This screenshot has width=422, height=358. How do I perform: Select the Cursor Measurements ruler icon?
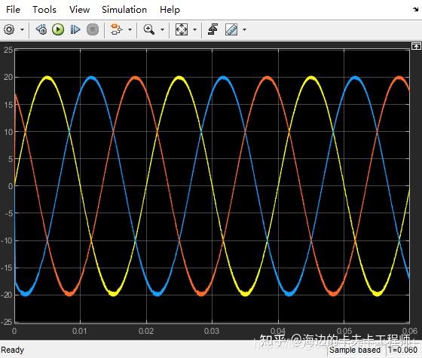231,29
